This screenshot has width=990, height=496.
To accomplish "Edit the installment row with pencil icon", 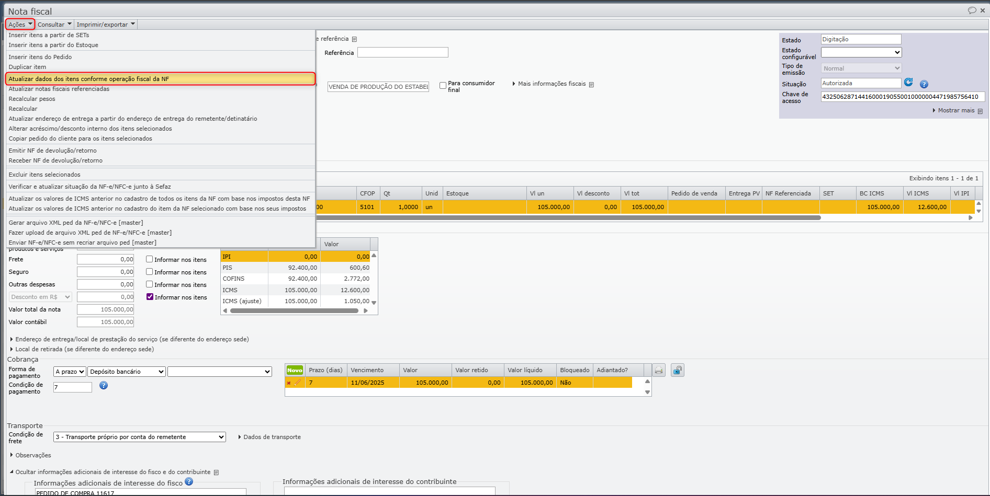I will point(298,383).
